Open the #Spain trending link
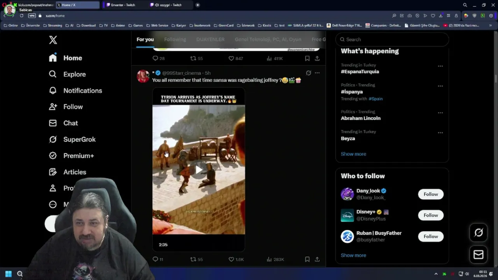Image resolution: width=498 pixels, height=280 pixels. (x=375, y=99)
